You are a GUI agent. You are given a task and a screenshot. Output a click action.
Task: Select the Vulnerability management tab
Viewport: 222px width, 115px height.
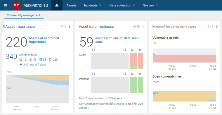pyautogui.click(x=24, y=15)
